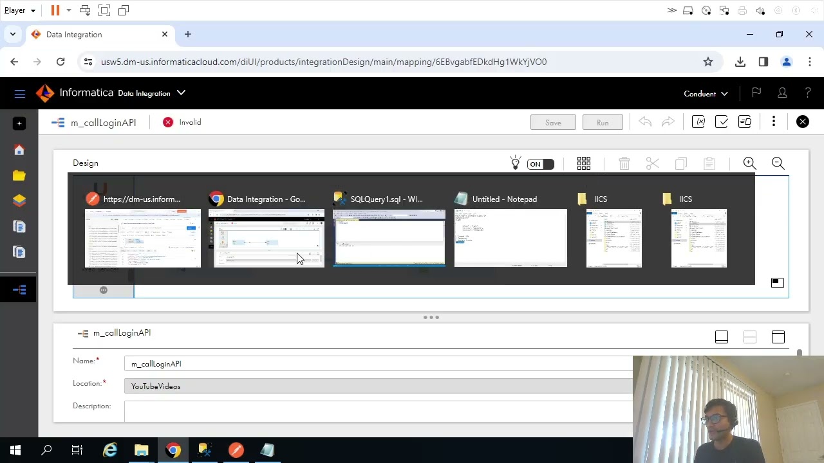Click the cut scissors icon
This screenshot has height=463, width=824.
click(x=653, y=163)
